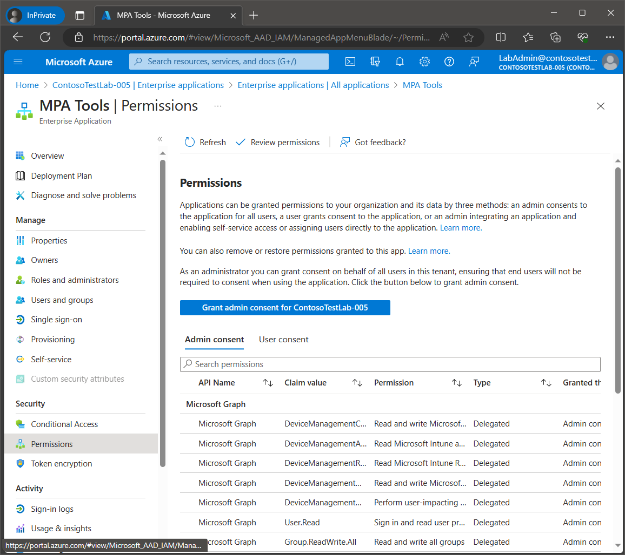
Task: Click the LabAdmin account avatar
Action: [x=610, y=62]
